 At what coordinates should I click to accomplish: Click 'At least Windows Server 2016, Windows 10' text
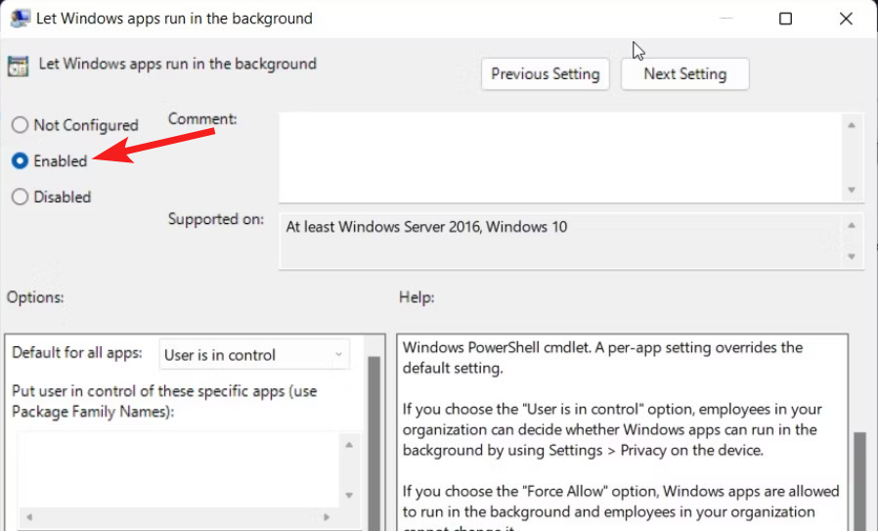(x=426, y=227)
